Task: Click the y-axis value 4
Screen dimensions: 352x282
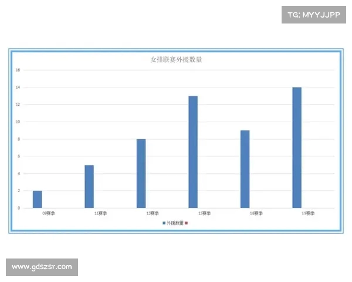Action: click(19, 174)
